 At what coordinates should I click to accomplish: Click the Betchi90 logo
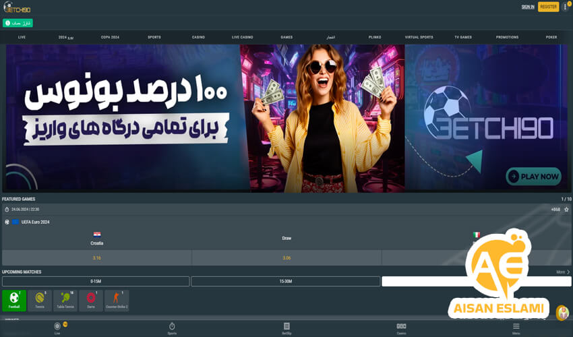coord(17,7)
